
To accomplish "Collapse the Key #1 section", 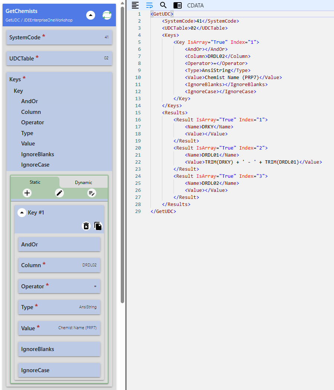I will (x=22, y=212).
